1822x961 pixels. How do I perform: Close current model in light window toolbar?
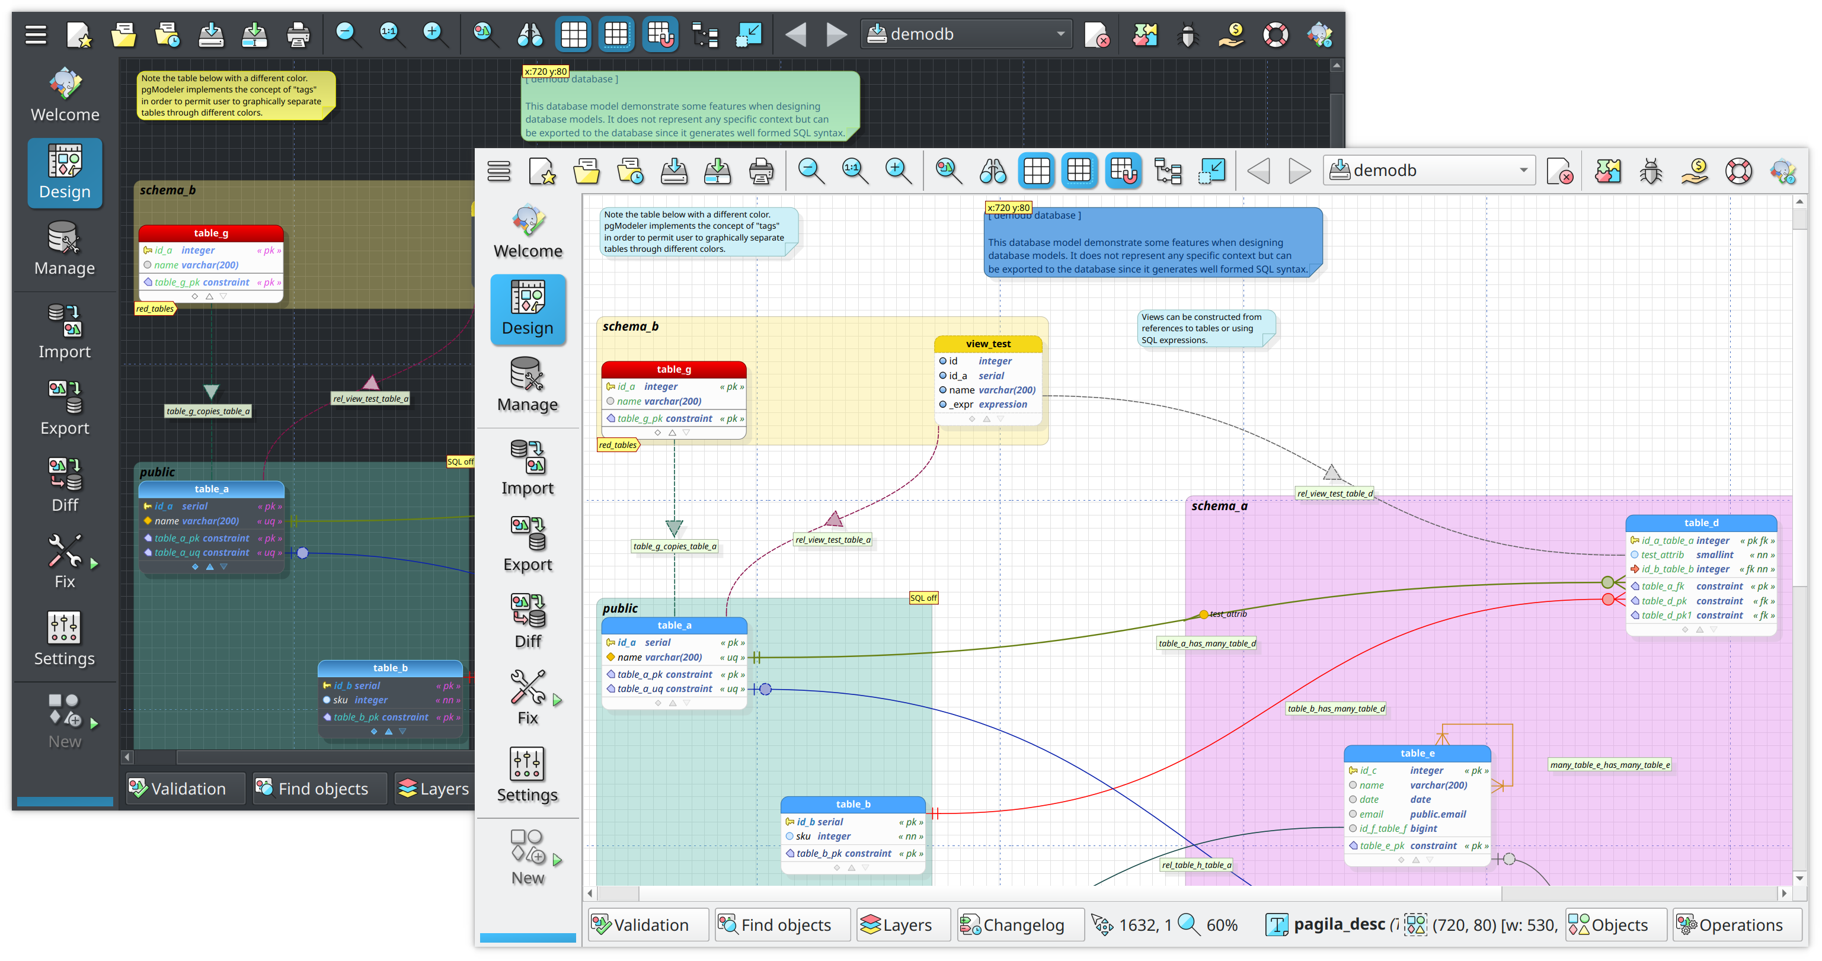(1559, 171)
